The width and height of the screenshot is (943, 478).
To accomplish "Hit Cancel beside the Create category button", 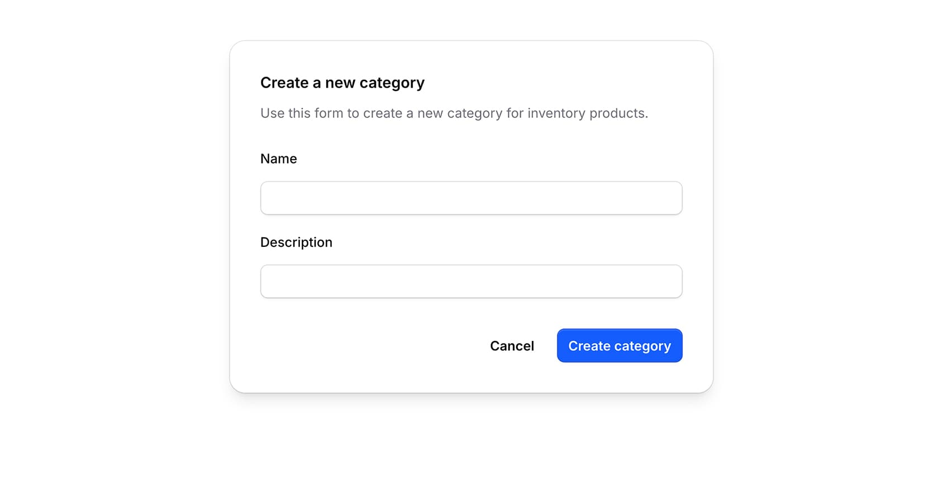I will [512, 346].
